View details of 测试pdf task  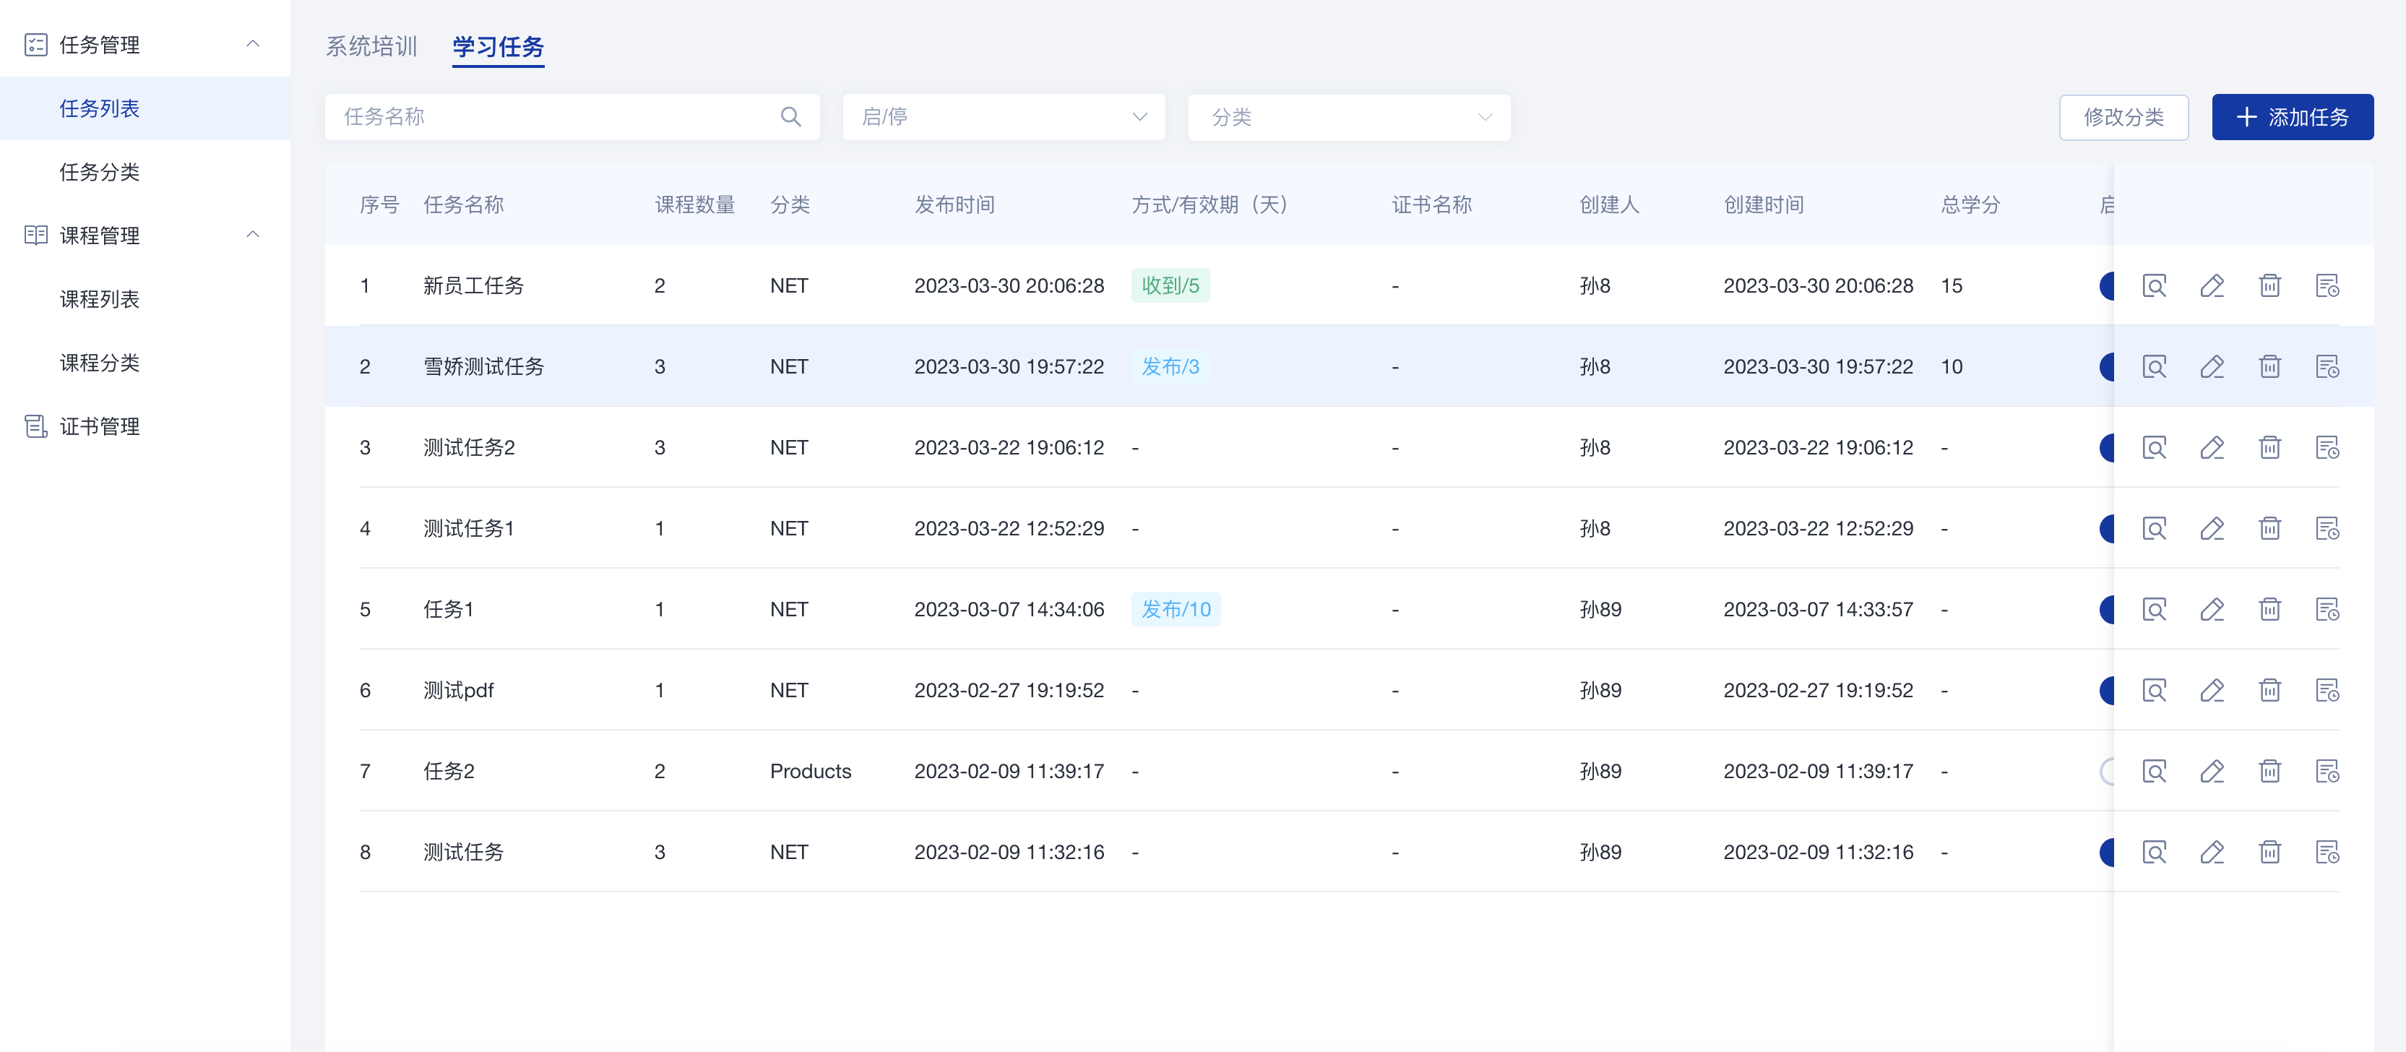[x=2154, y=691]
